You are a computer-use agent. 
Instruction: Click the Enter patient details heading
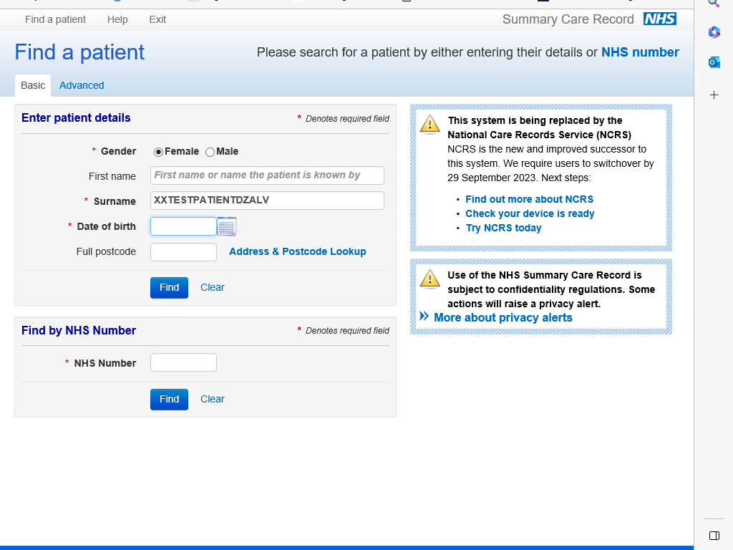76,118
